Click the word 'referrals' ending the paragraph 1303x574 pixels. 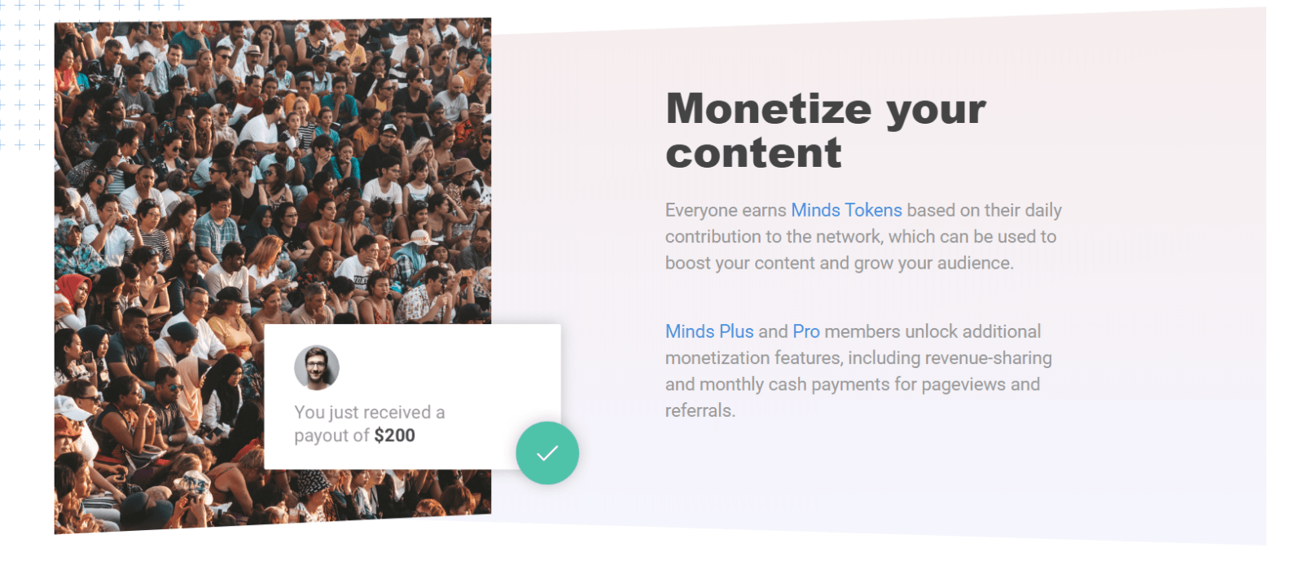pyautogui.click(x=699, y=410)
